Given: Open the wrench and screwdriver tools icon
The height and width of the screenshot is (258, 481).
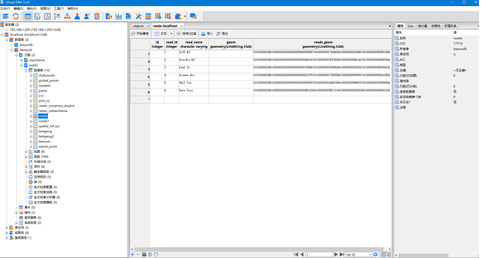Looking at the screenshot, I should [138, 17].
